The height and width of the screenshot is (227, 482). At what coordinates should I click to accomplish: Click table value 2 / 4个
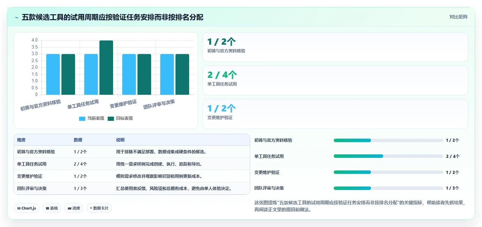[80, 164]
